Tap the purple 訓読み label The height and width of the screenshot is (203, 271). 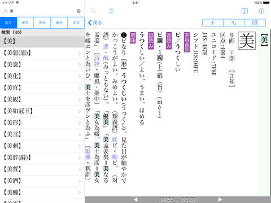[151, 41]
